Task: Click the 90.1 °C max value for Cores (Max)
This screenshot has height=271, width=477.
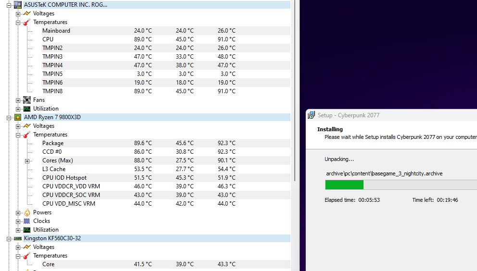Action: [x=226, y=160]
